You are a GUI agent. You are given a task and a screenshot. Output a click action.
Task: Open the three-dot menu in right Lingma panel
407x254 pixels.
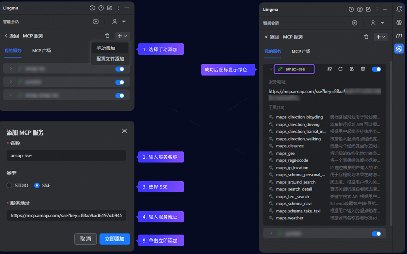pyautogui.click(x=377, y=9)
